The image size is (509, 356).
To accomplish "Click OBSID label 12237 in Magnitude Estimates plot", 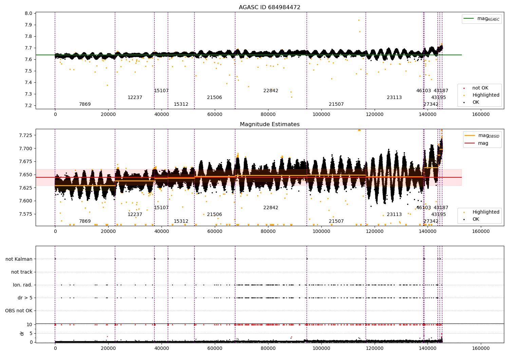I will pos(135,215).
